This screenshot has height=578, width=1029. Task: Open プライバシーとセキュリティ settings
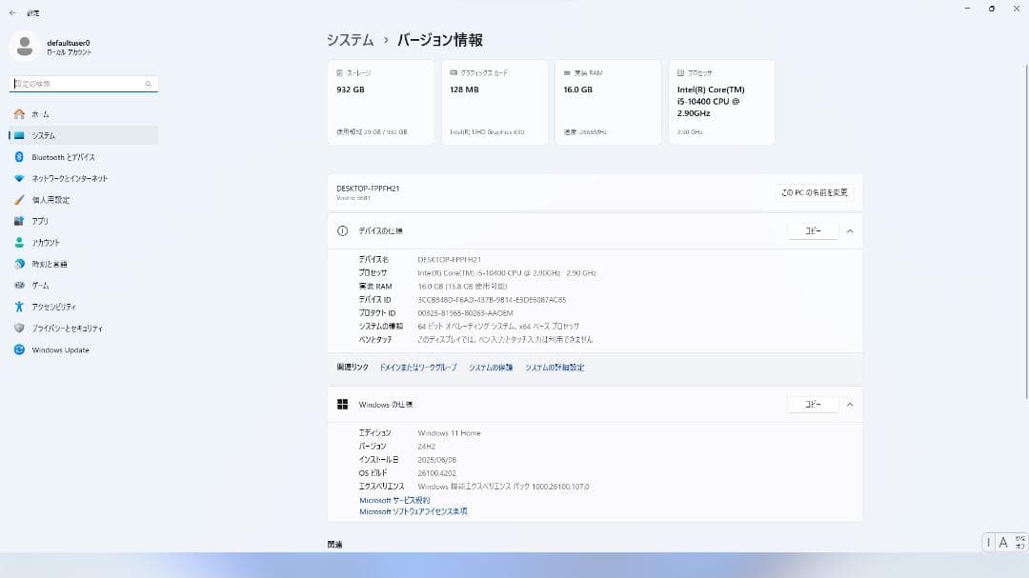click(67, 328)
